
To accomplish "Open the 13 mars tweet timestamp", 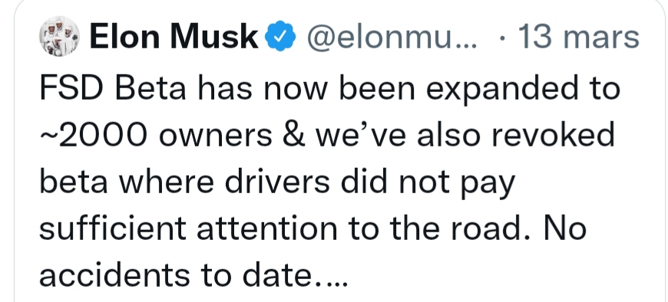I will point(577,37).
